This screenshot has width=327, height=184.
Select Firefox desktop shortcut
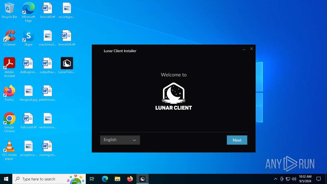[x=9, y=93]
